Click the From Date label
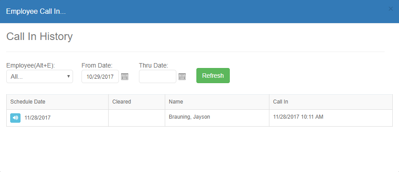 tap(97, 65)
